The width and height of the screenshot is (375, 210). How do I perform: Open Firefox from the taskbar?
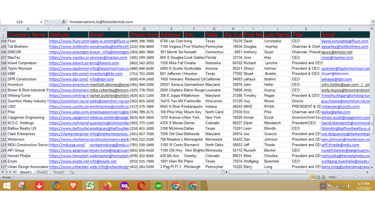coord(108,186)
